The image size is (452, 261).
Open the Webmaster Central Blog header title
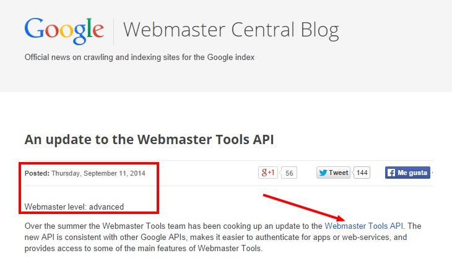pyautogui.click(x=231, y=30)
